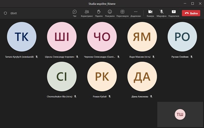Viewport: 204px width, 128px height.
Task: Click muted mic icon beside Tamara Kyrylych
Action: tap(37, 57)
